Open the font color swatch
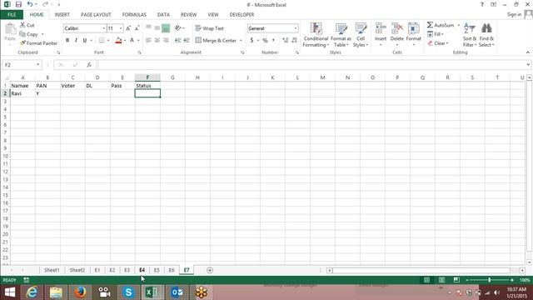 [132, 40]
